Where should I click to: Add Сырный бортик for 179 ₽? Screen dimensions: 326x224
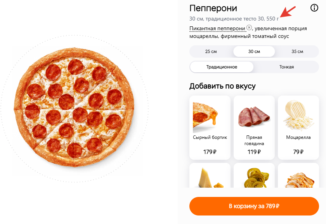210,128
